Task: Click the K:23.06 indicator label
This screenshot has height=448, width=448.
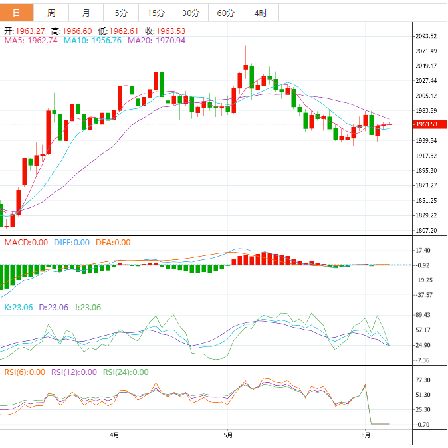Action: [19, 308]
